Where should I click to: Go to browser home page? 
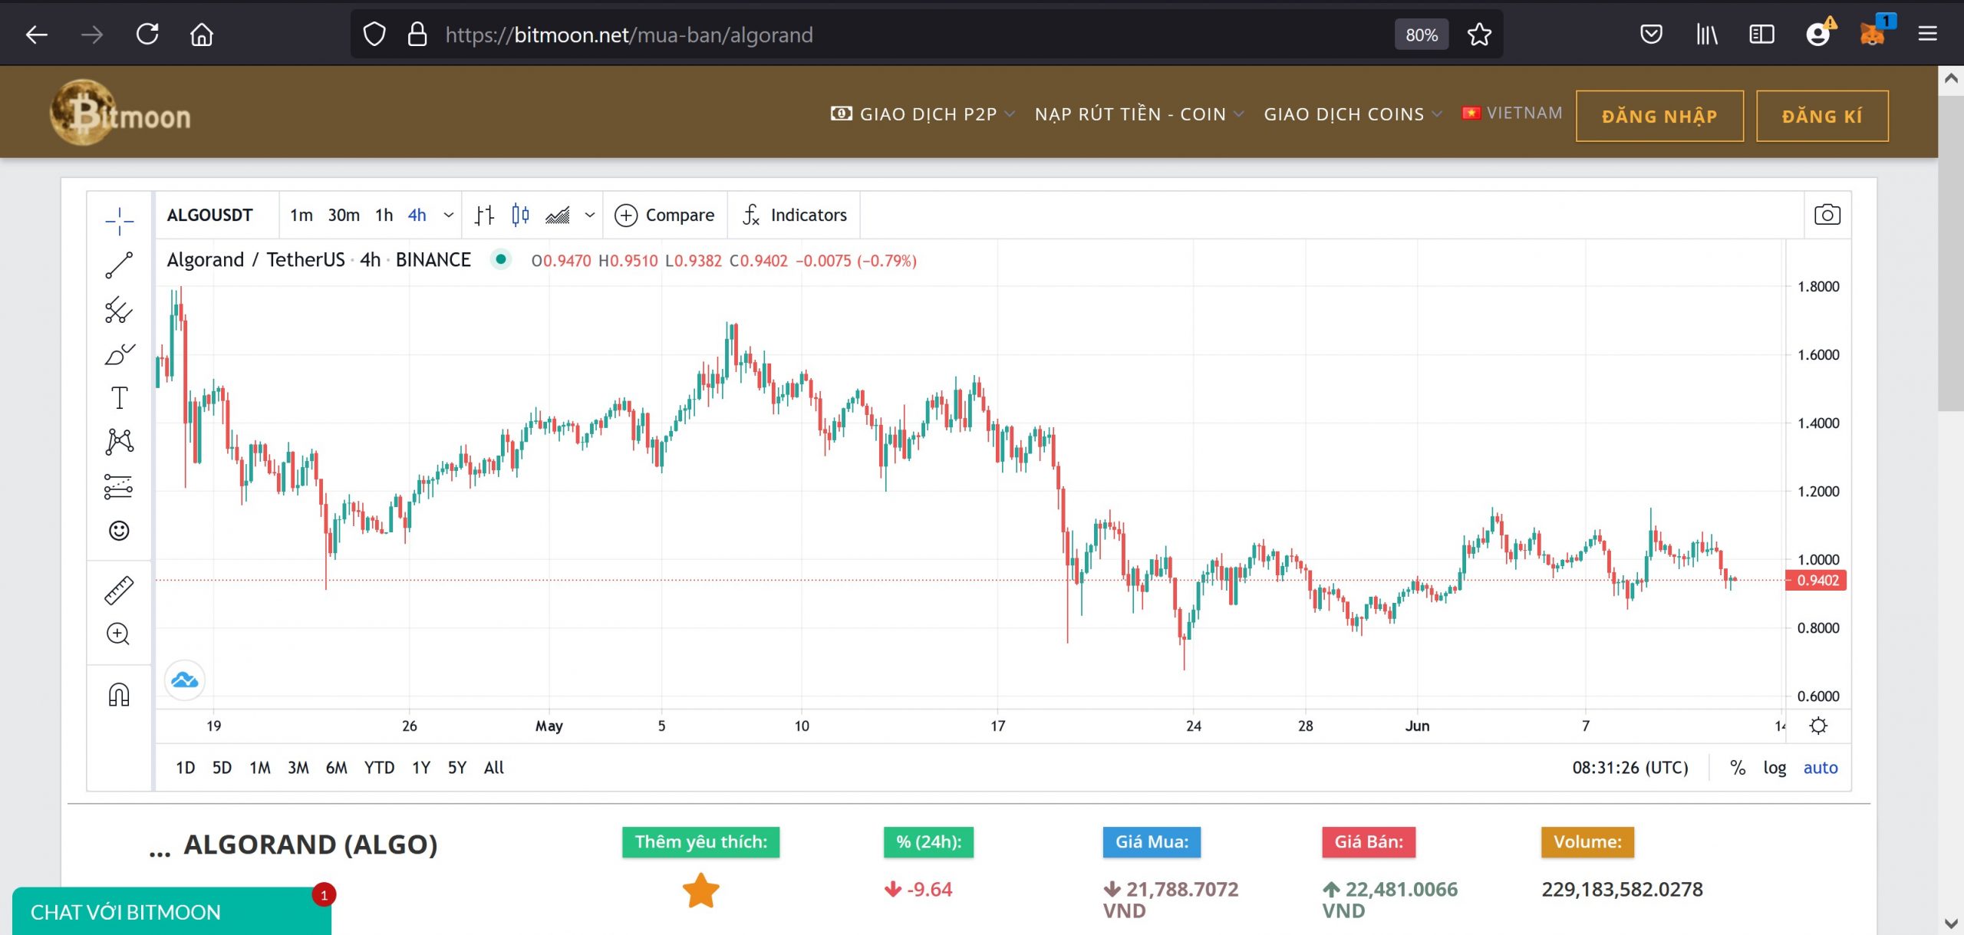coord(202,35)
